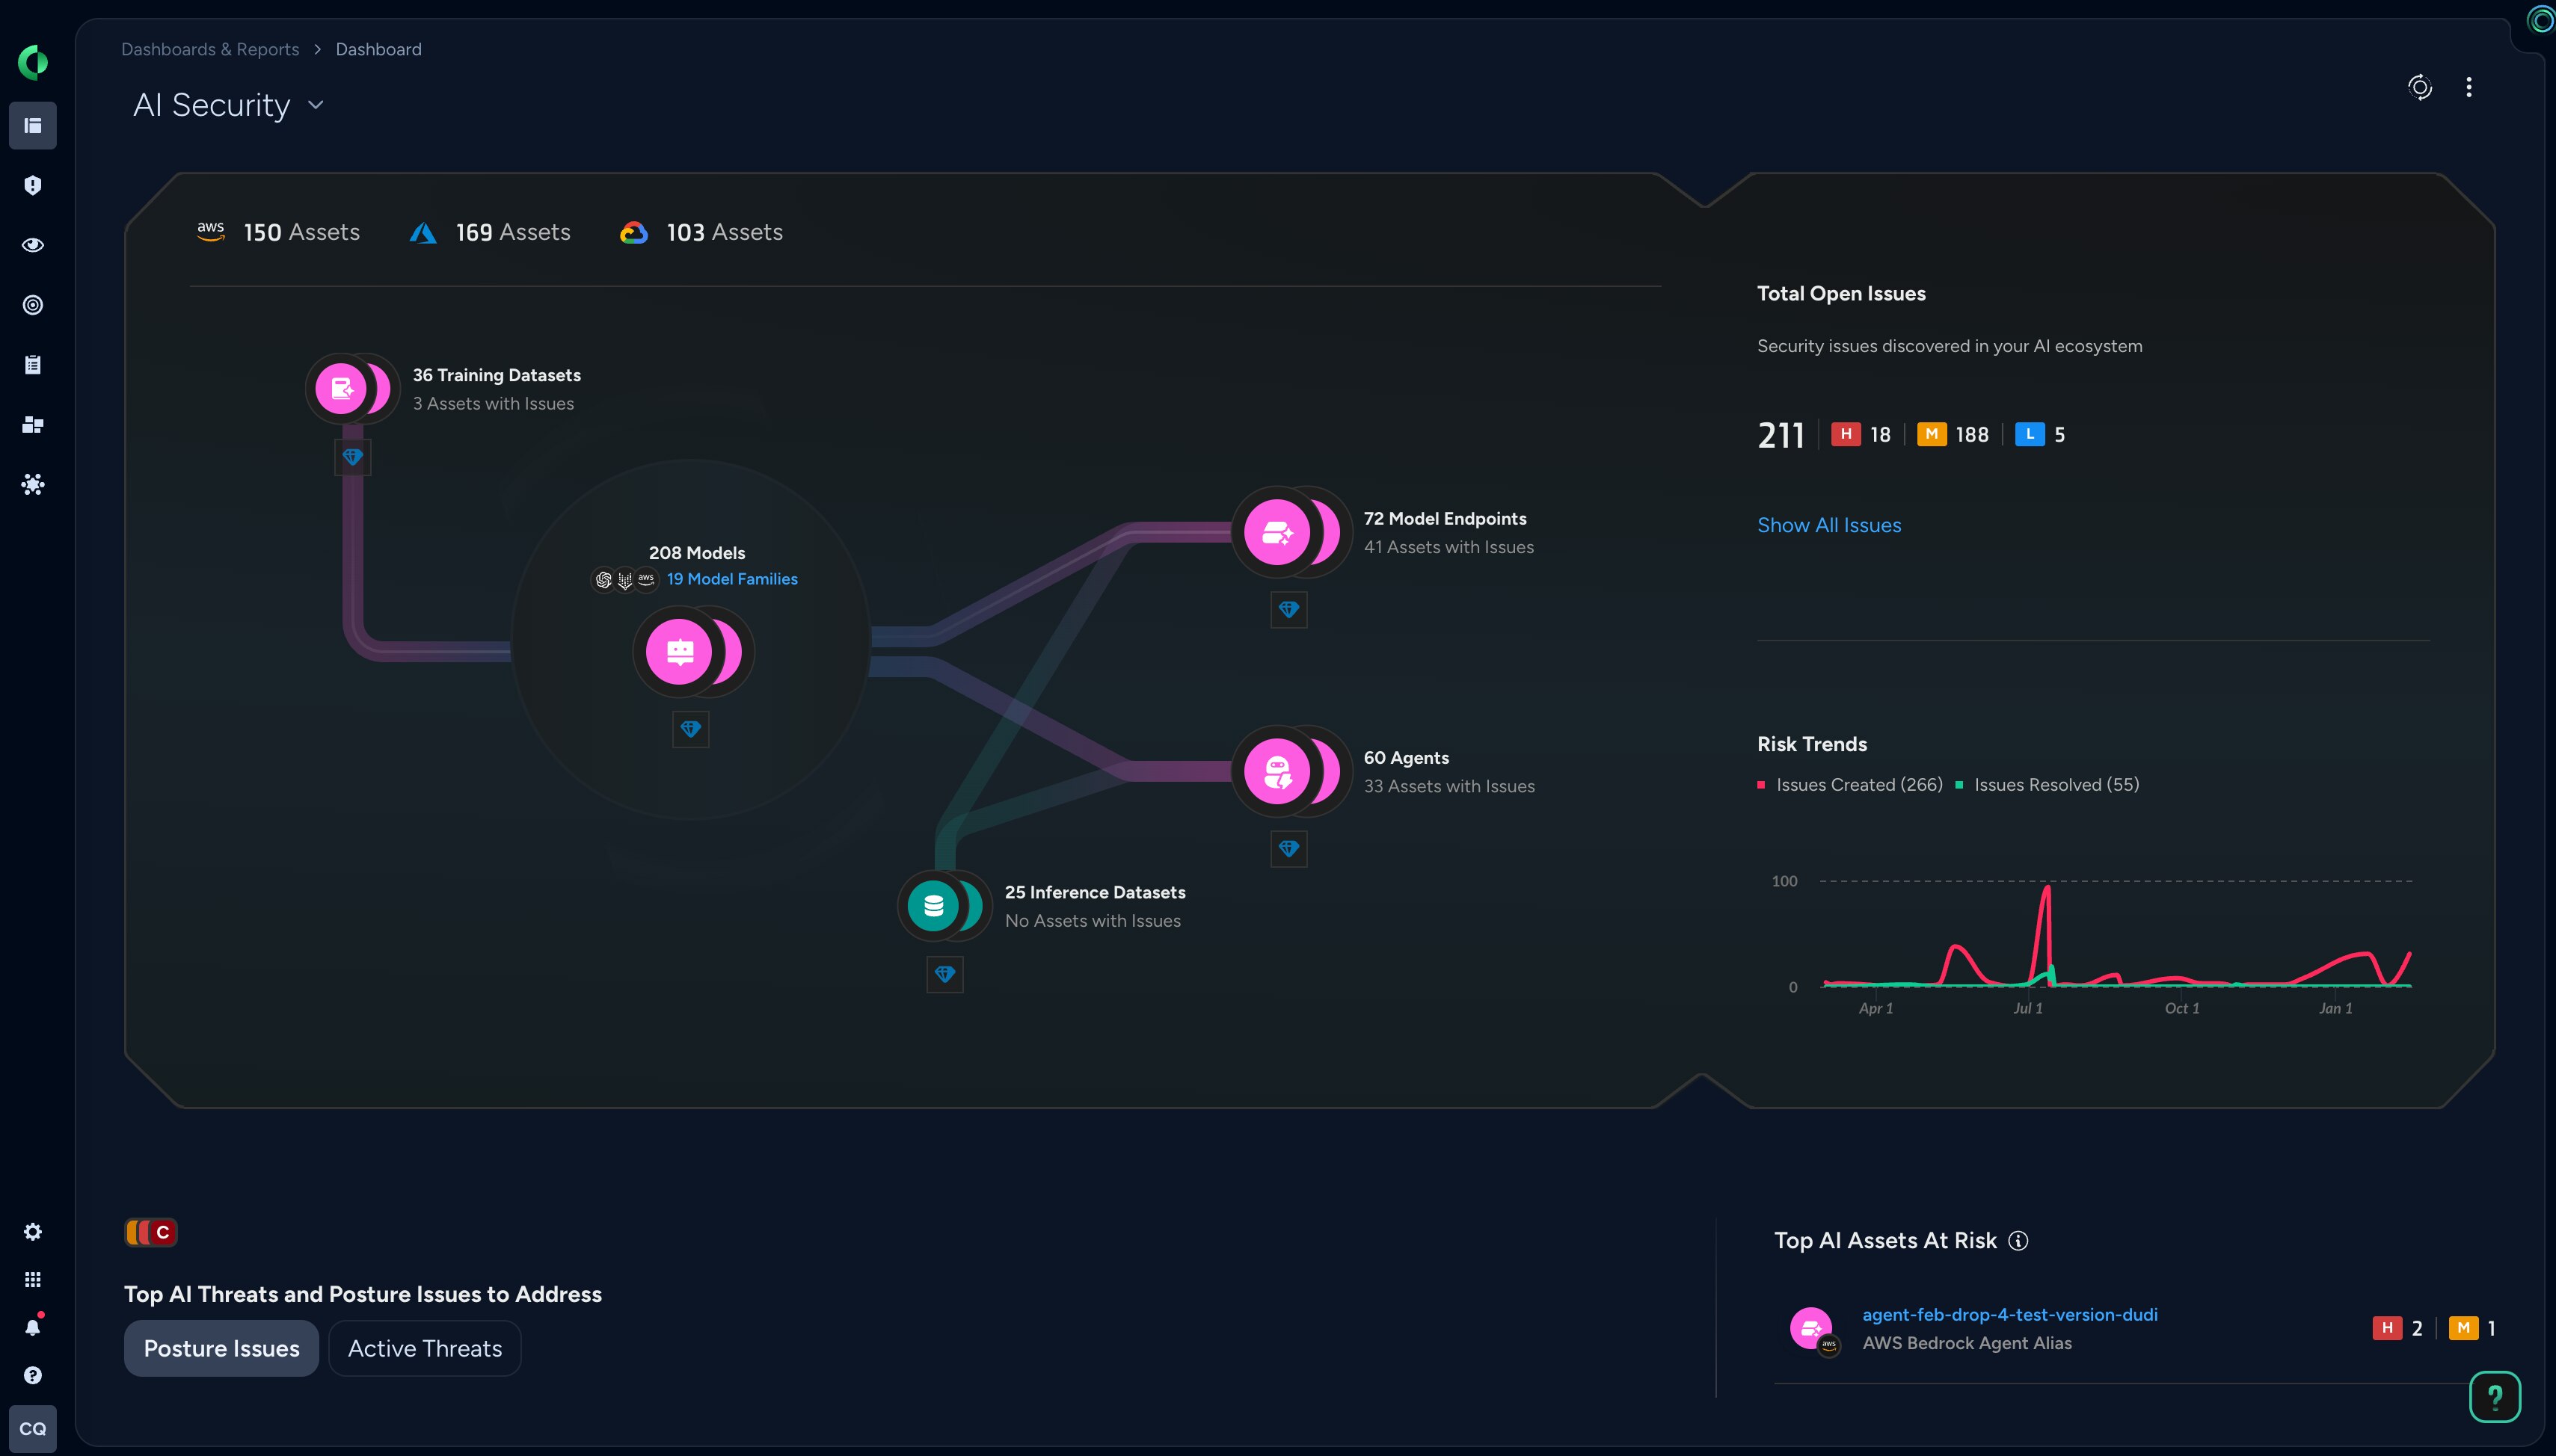Click the settings gear in the sidebar
2556x1456 pixels.
[x=33, y=1232]
